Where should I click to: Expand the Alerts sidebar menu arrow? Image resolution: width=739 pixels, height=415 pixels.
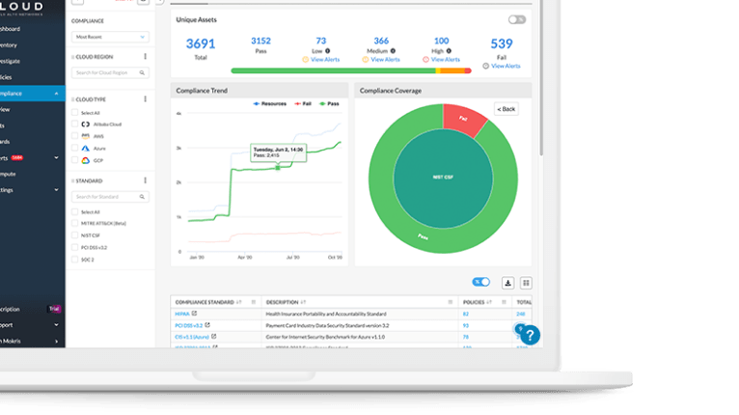(57, 157)
